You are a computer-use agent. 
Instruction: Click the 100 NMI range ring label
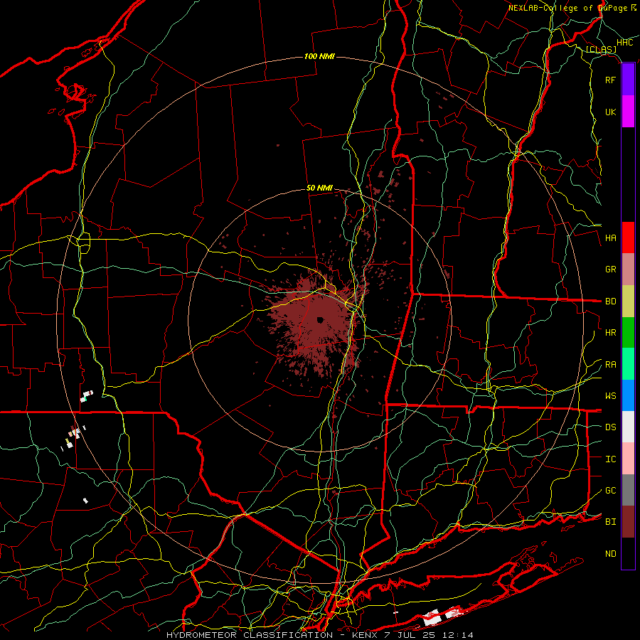(319, 56)
